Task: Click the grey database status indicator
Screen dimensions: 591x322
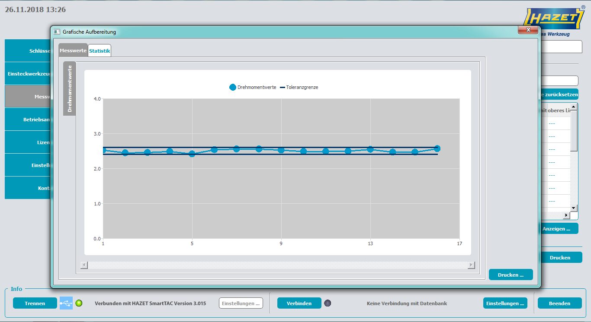Action: (x=328, y=303)
